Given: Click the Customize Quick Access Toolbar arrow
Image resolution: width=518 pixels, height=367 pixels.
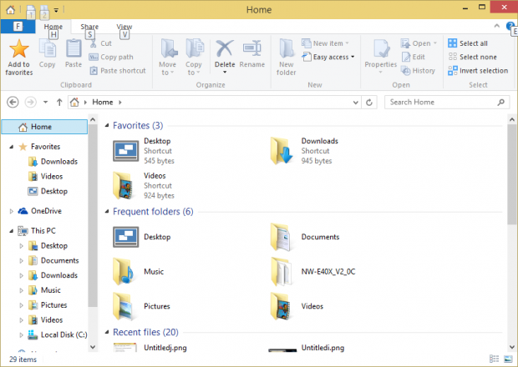Looking at the screenshot, I should point(56,10).
